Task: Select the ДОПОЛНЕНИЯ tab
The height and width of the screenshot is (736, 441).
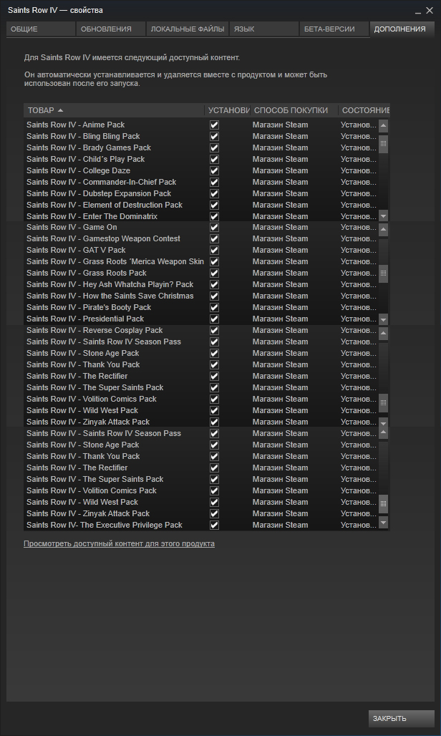Action: tap(402, 29)
